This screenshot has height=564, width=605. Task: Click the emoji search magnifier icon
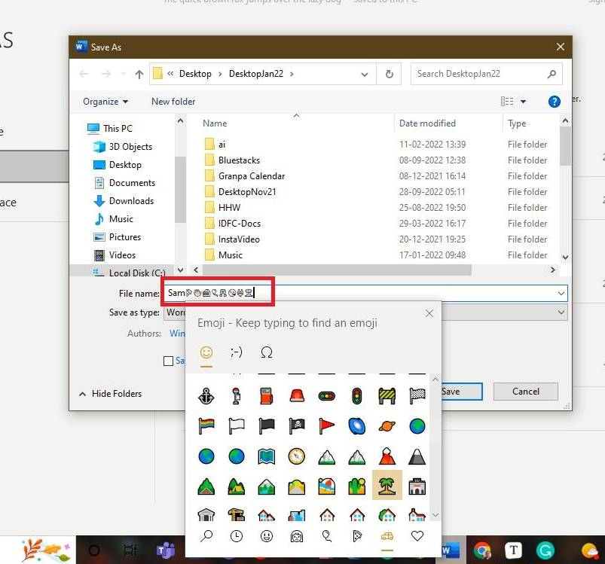tap(206, 536)
